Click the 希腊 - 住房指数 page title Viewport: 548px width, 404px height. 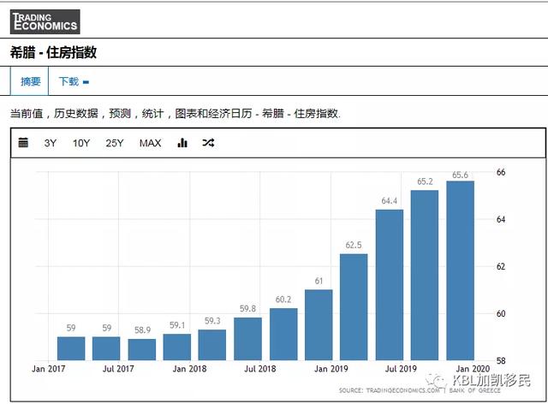pos(53,52)
